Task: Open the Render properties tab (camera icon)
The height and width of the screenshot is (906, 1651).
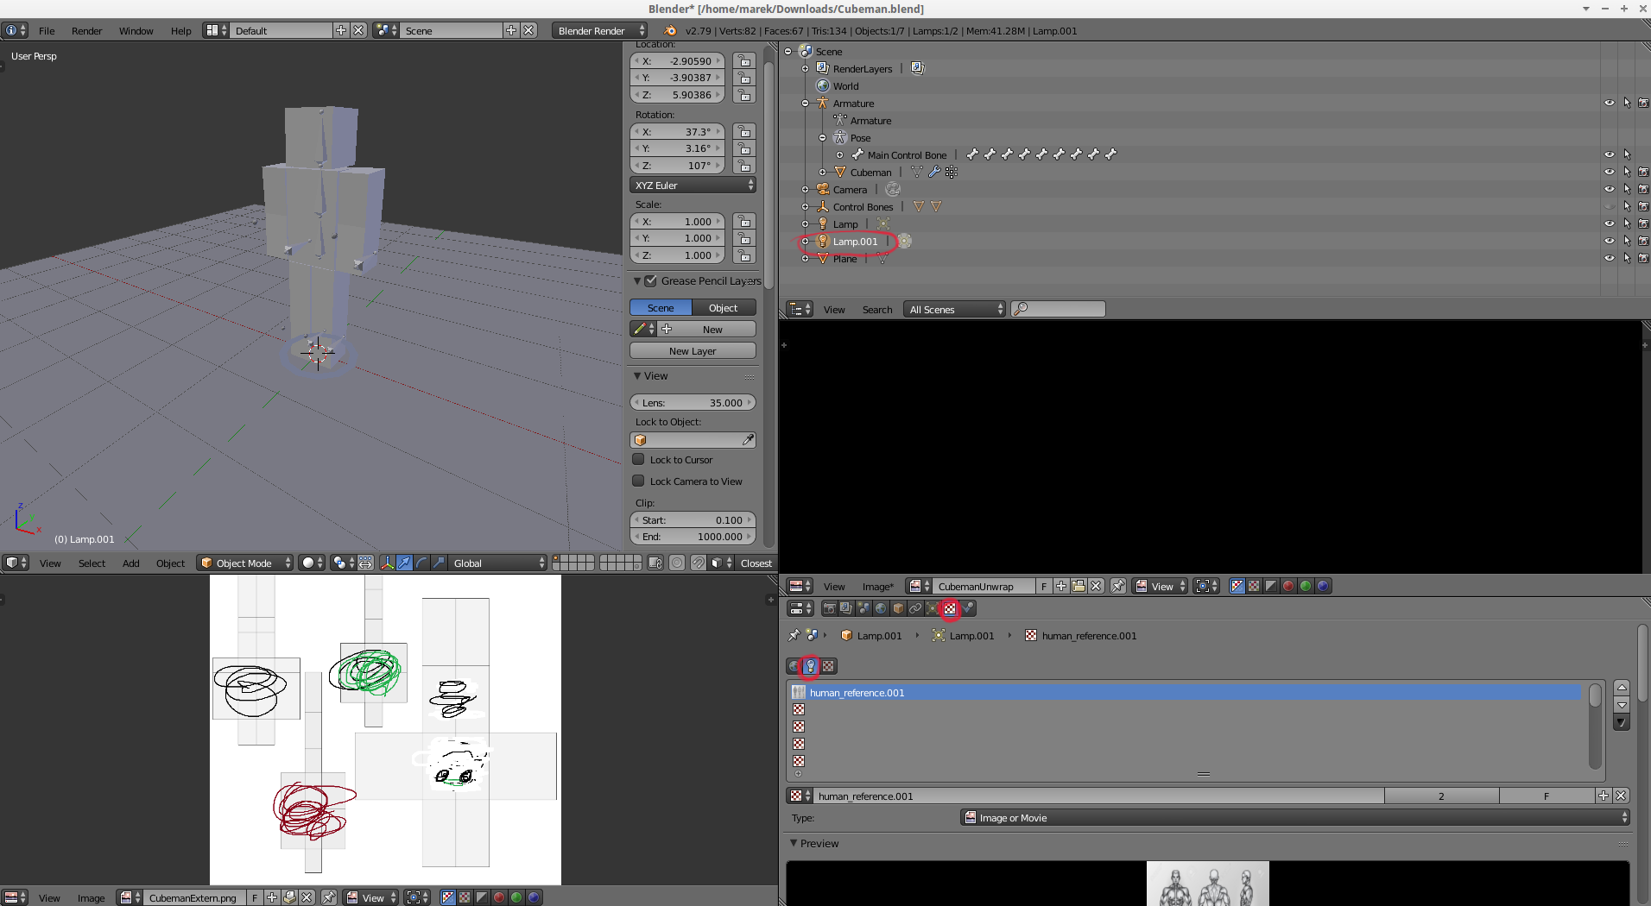Action: (829, 608)
